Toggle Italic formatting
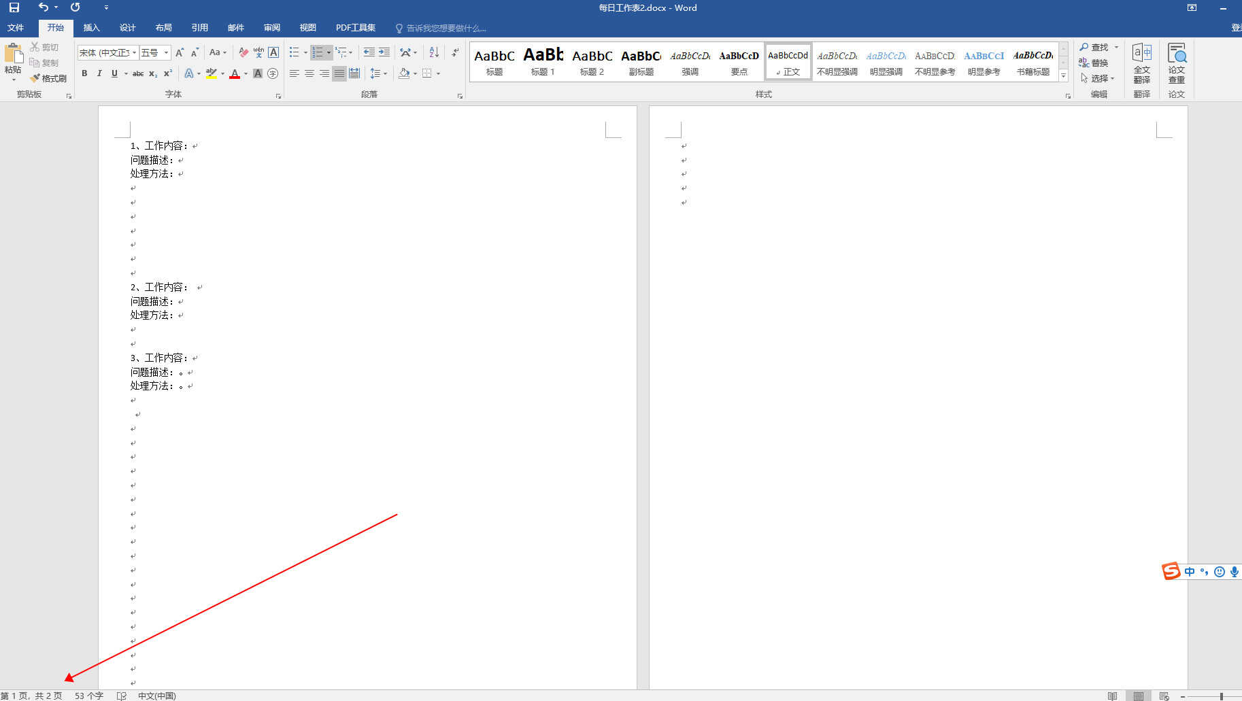Image resolution: width=1242 pixels, height=701 pixels. [x=99, y=73]
